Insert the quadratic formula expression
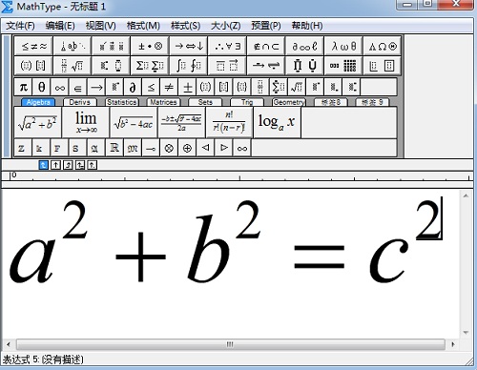This screenshot has height=370, width=477. pyautogui.click(x=181, y=122)
